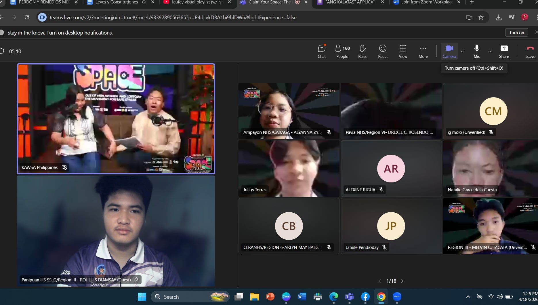Screen dimensions: 538x305
Task: Select the CLRANHS ARLYN MAY tile
Action: tap(289, 226)
